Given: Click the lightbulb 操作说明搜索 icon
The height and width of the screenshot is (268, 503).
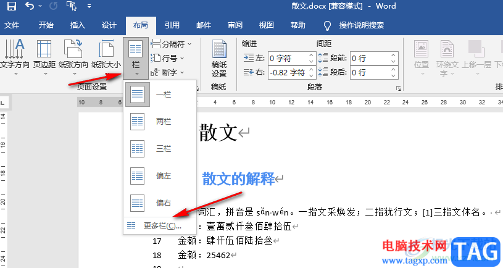Looking at the screenshot, I should 327,25.
